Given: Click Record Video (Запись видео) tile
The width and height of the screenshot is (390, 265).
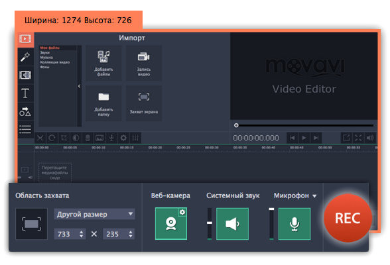Looking at the screenshot, I should 144,63.
